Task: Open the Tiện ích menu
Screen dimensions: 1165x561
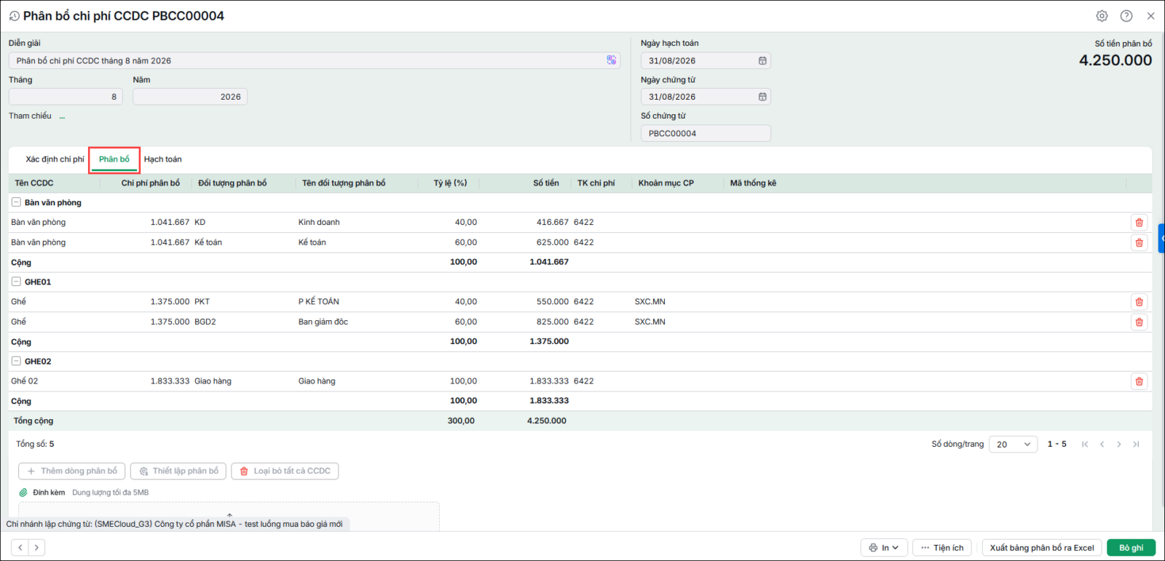Action: tap(941, 548)
